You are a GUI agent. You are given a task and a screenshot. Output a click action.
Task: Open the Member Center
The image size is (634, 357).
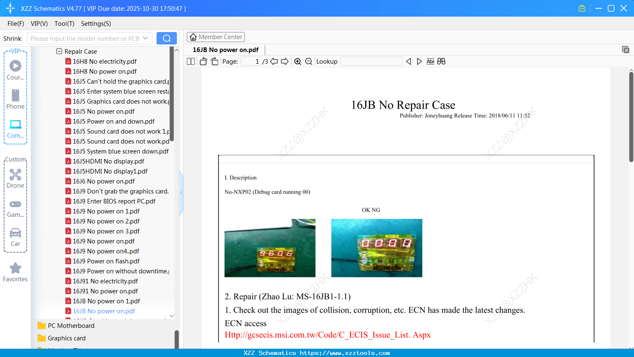[216, 37]
